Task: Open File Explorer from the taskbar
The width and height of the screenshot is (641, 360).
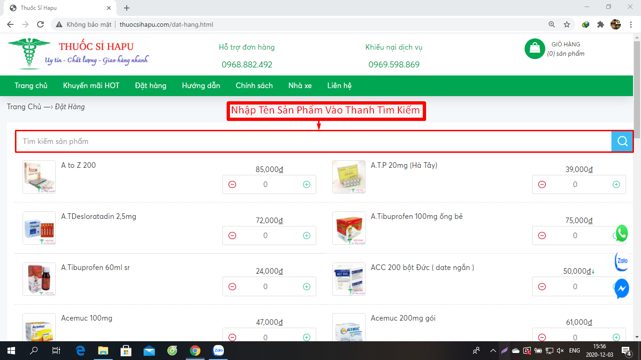Action: [103, 350]
